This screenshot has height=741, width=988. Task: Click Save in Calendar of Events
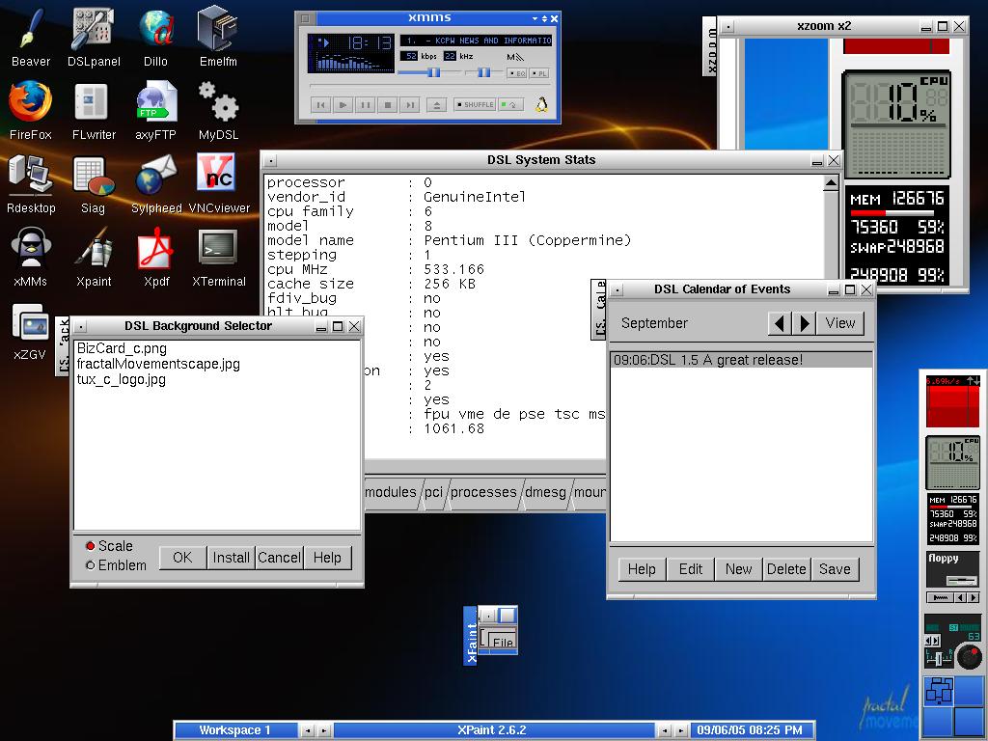835,569
